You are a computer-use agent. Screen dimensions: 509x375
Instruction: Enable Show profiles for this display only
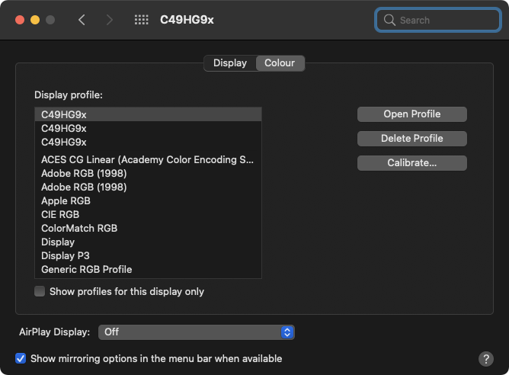(40, 291)
